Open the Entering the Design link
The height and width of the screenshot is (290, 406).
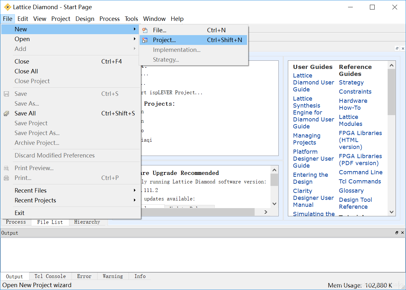tap(310, 178)
